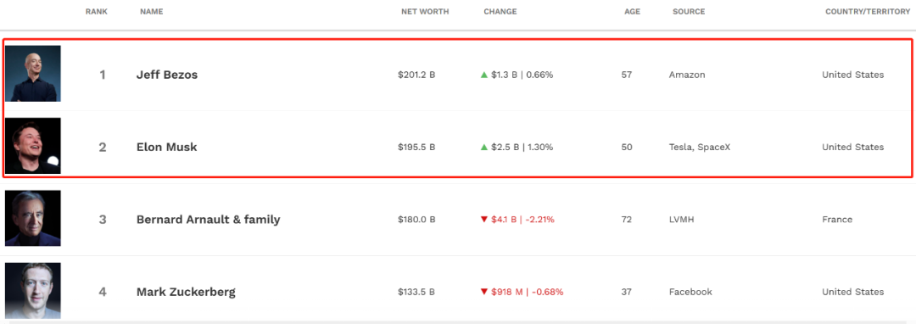
Task: Open Elon Musk profile photo
Action: click(33, 146)
